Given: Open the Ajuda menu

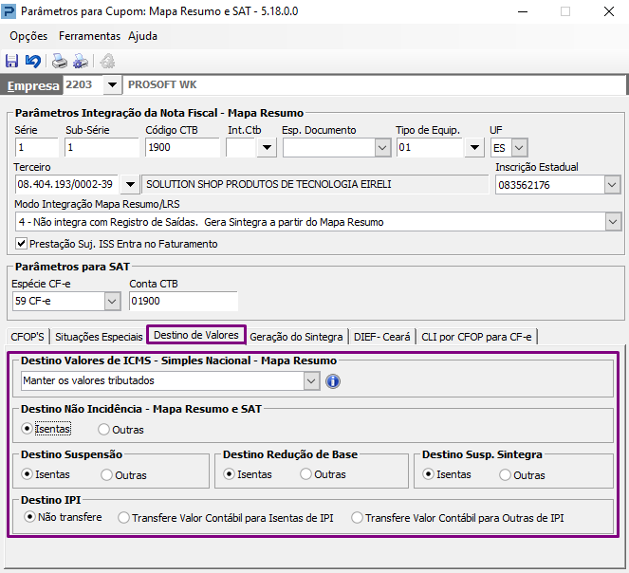Looking at the screenshot, I should (143, 36).
